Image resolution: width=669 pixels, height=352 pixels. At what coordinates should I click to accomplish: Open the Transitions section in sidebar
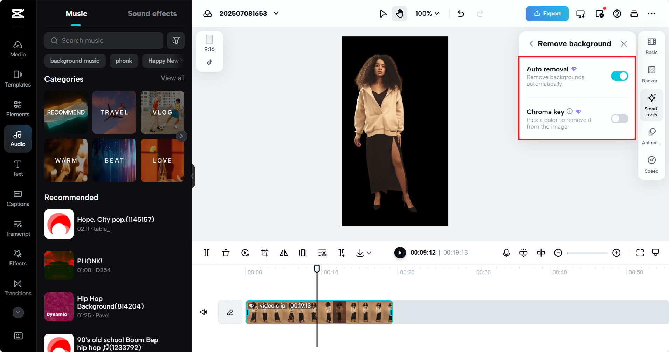[18, 288]
